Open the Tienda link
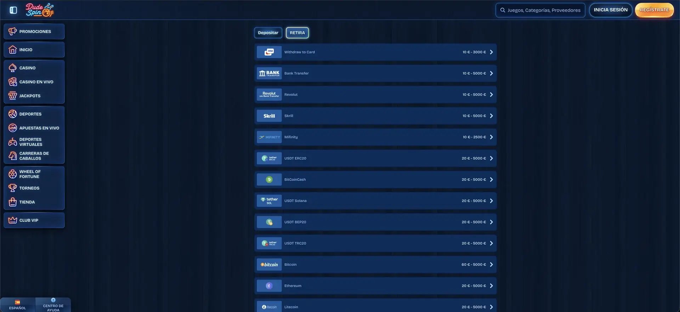Image resolution: width=680 pixels, height=312 pixels. coord(34,202)
